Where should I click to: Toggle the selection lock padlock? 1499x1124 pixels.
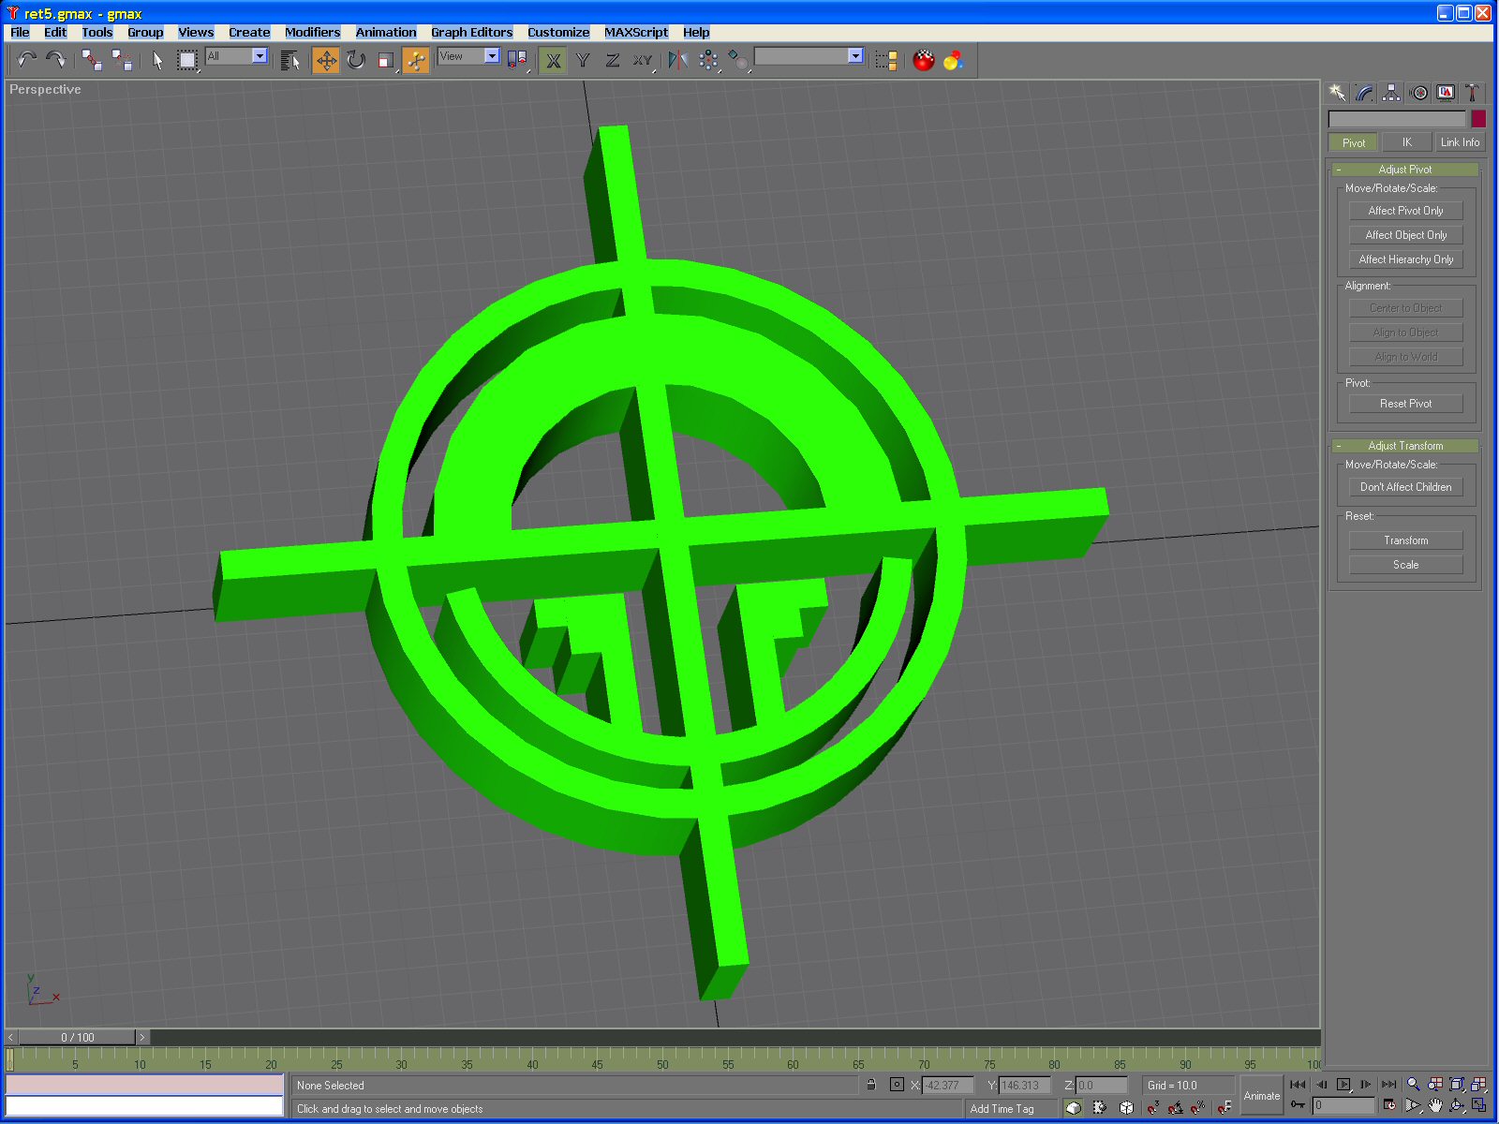pos(871,1085)
